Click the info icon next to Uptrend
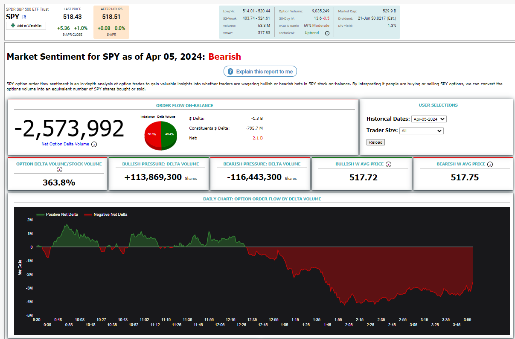This screenshot has width=515, height=339. [327, 33]
